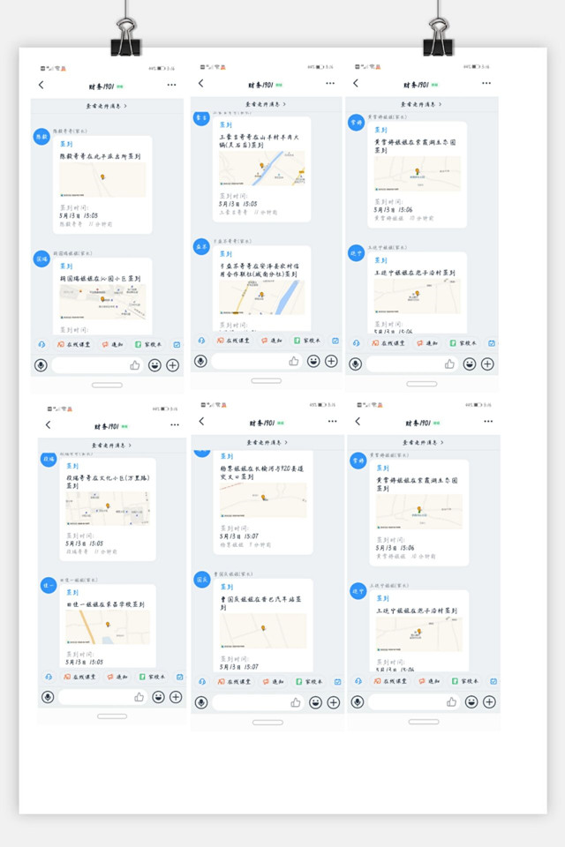Viewport: 565px width, 847px height.
Task: Tap thumbs-up icon in bottom-middle phone screen
Action: click(296, 703)
